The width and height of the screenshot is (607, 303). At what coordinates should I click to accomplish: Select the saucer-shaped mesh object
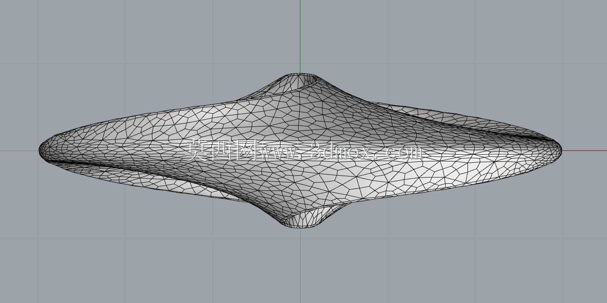[x=300, y=151]
